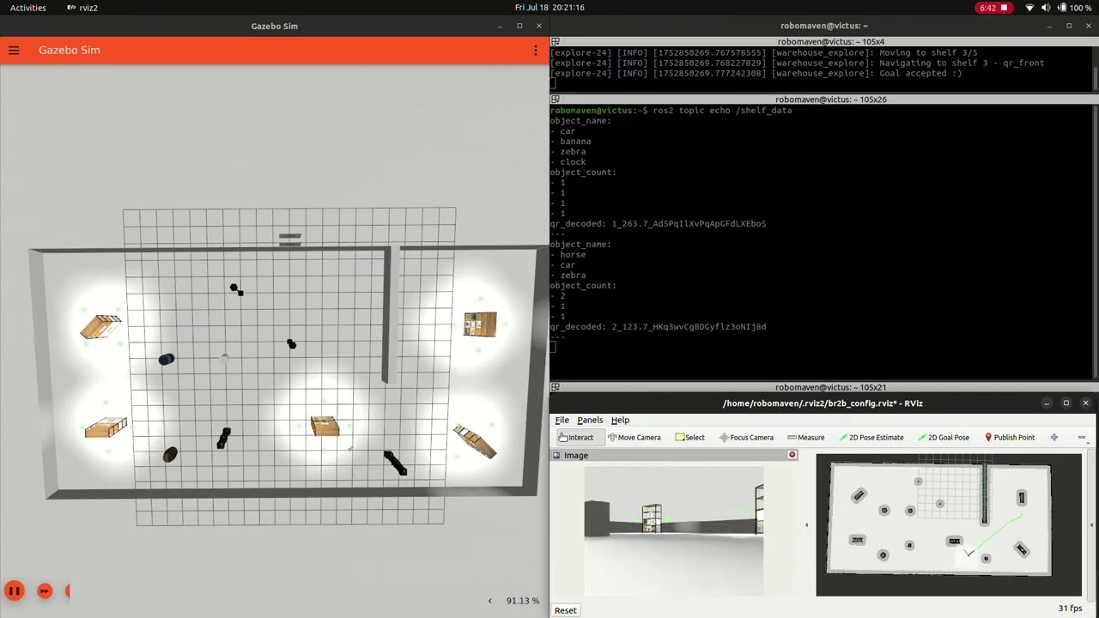Image resolution: width=1099 pixels, height=618 pixels.
Task: Choose the Move Camera tool in RViz
Action: [x=634, y=438]
